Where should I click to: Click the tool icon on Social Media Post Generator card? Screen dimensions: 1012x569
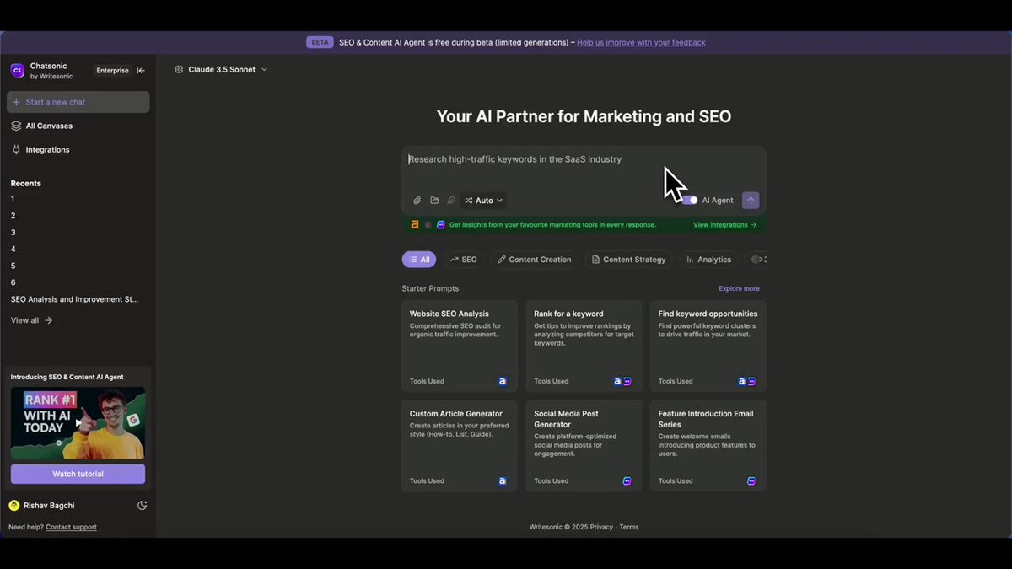[x=627, y=481]
